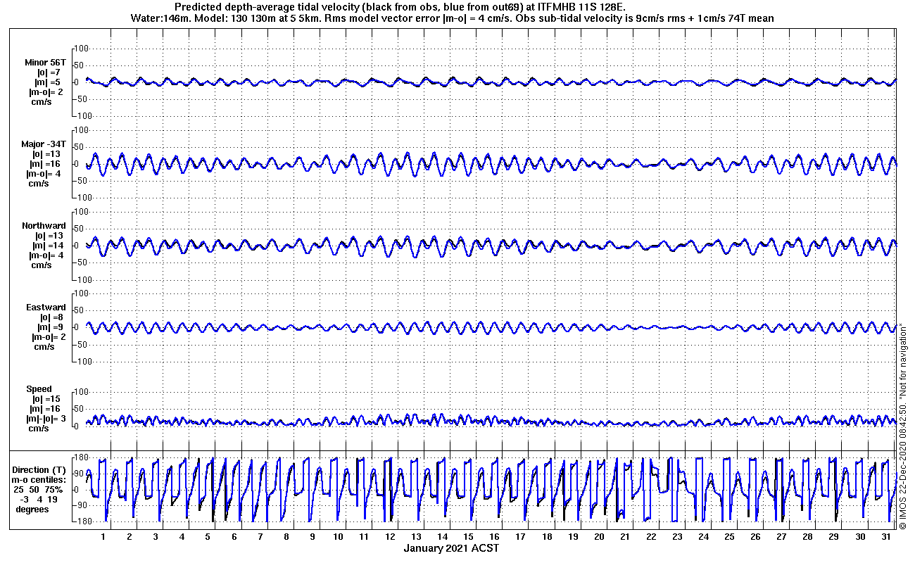This screenshot has width=915, height=563.
Task: Click '|o| =8' in the Eastward panel
Action: tap(53, 317)
